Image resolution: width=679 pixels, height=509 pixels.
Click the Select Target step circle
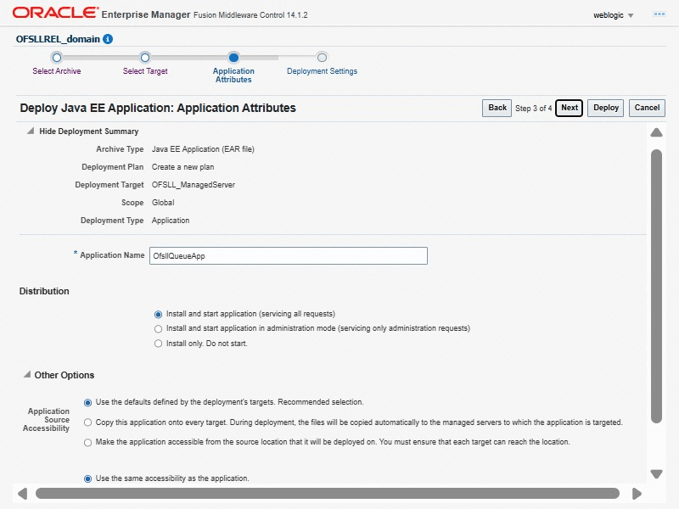point(145,58)
